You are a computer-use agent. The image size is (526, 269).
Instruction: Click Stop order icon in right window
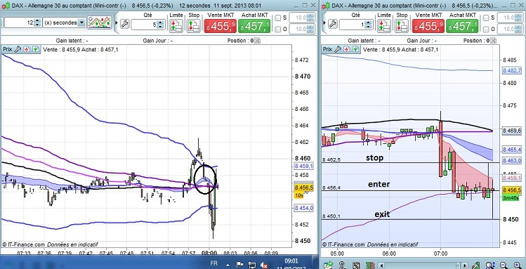tap(402, 26)
